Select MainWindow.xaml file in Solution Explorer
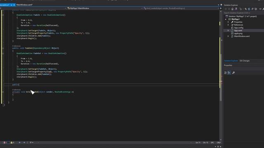 click(x=242, y=36)
